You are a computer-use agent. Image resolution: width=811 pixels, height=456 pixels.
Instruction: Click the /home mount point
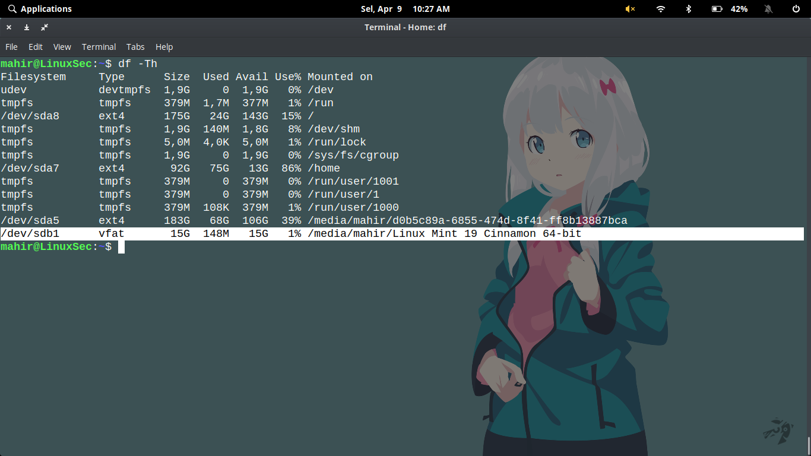pos(324,168)
